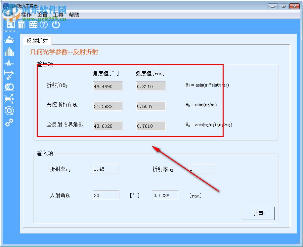The image size is (303, 247).
Task: Switch to the 反射折射 tab
Action: 37,41
